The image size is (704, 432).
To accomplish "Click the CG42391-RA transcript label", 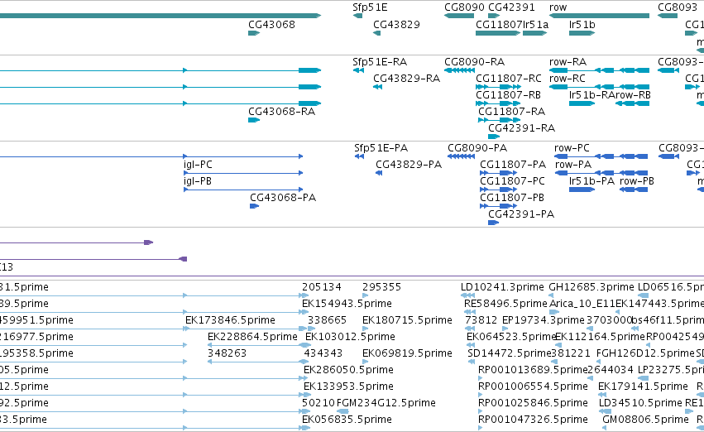I will click(521, 128).
